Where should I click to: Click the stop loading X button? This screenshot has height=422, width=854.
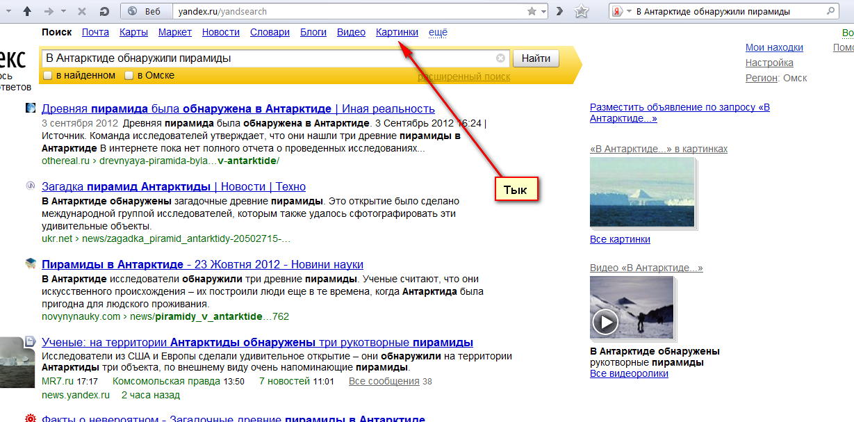pyautogui.click(x=83, y=11)
